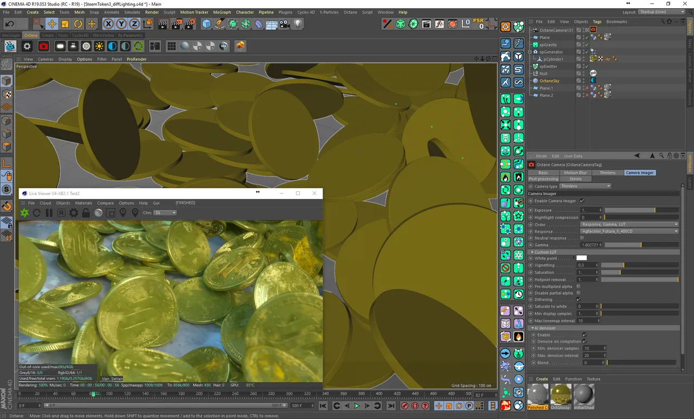The width and height of the screenshot is (694, 419).
Task: Click the Live Viewer focus picker icon
Action: coord(123,213)
